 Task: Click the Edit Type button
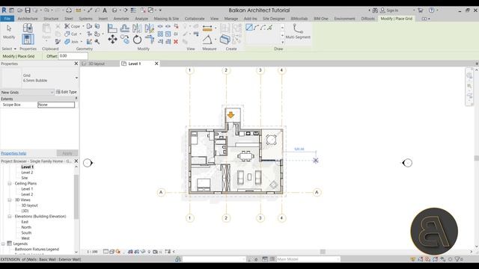pos(67,92)
